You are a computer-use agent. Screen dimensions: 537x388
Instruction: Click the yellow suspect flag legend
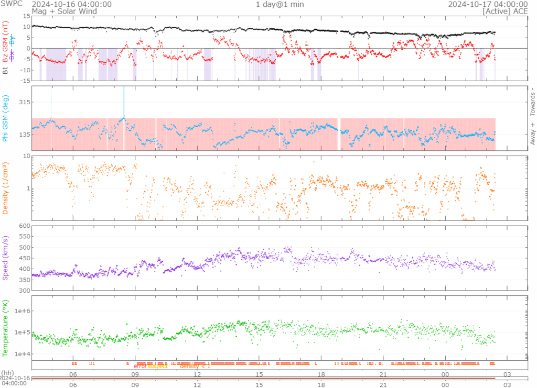pyautogui.click(x=157, y=366)
